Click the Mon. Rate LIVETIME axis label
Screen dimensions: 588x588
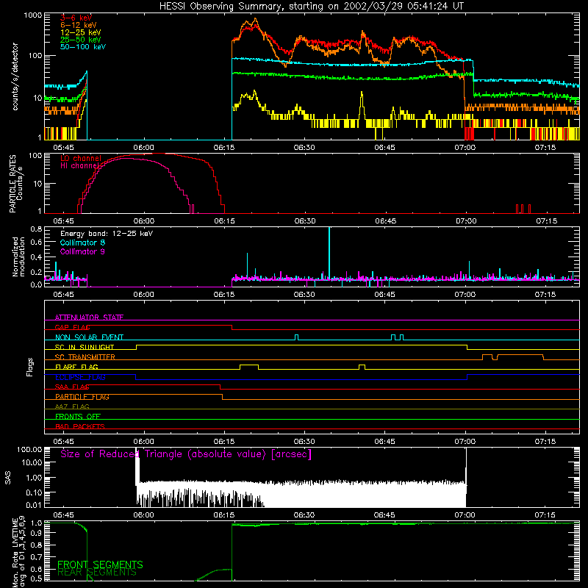(18, 551)
